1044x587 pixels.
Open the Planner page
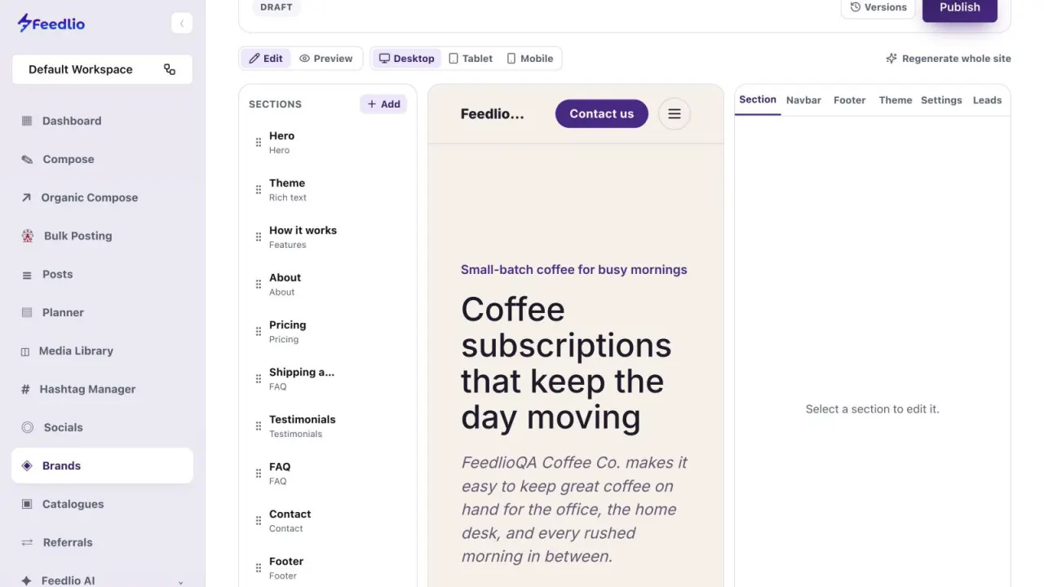[x=102, y=312]
